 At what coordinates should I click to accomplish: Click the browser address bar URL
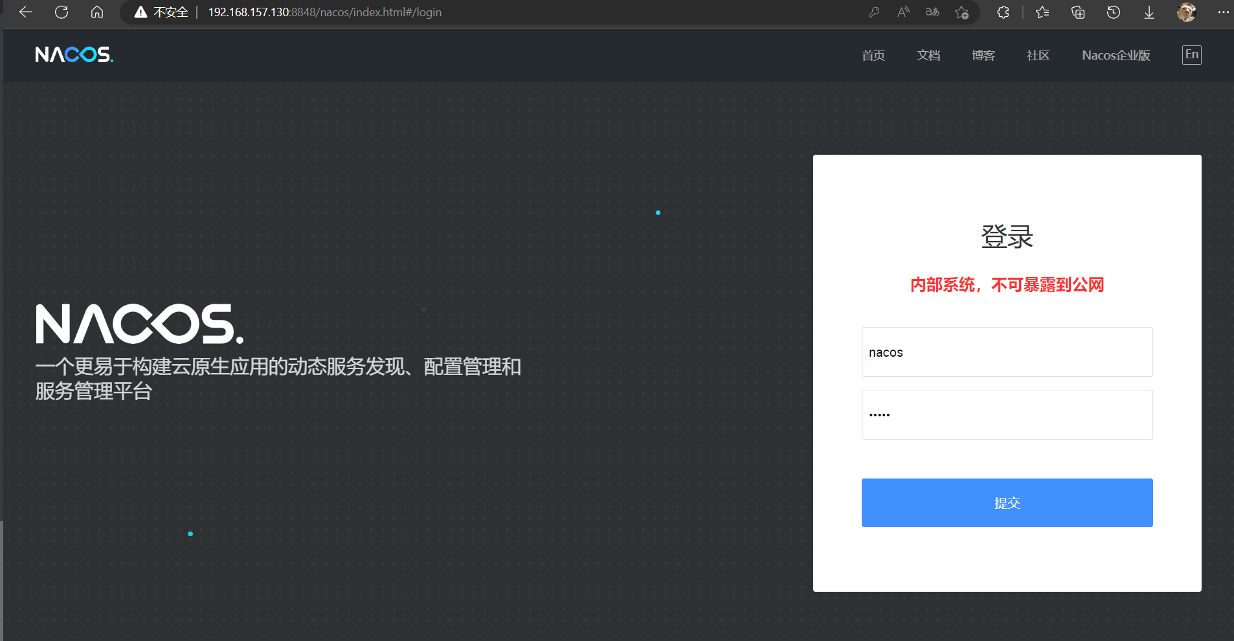325,12
